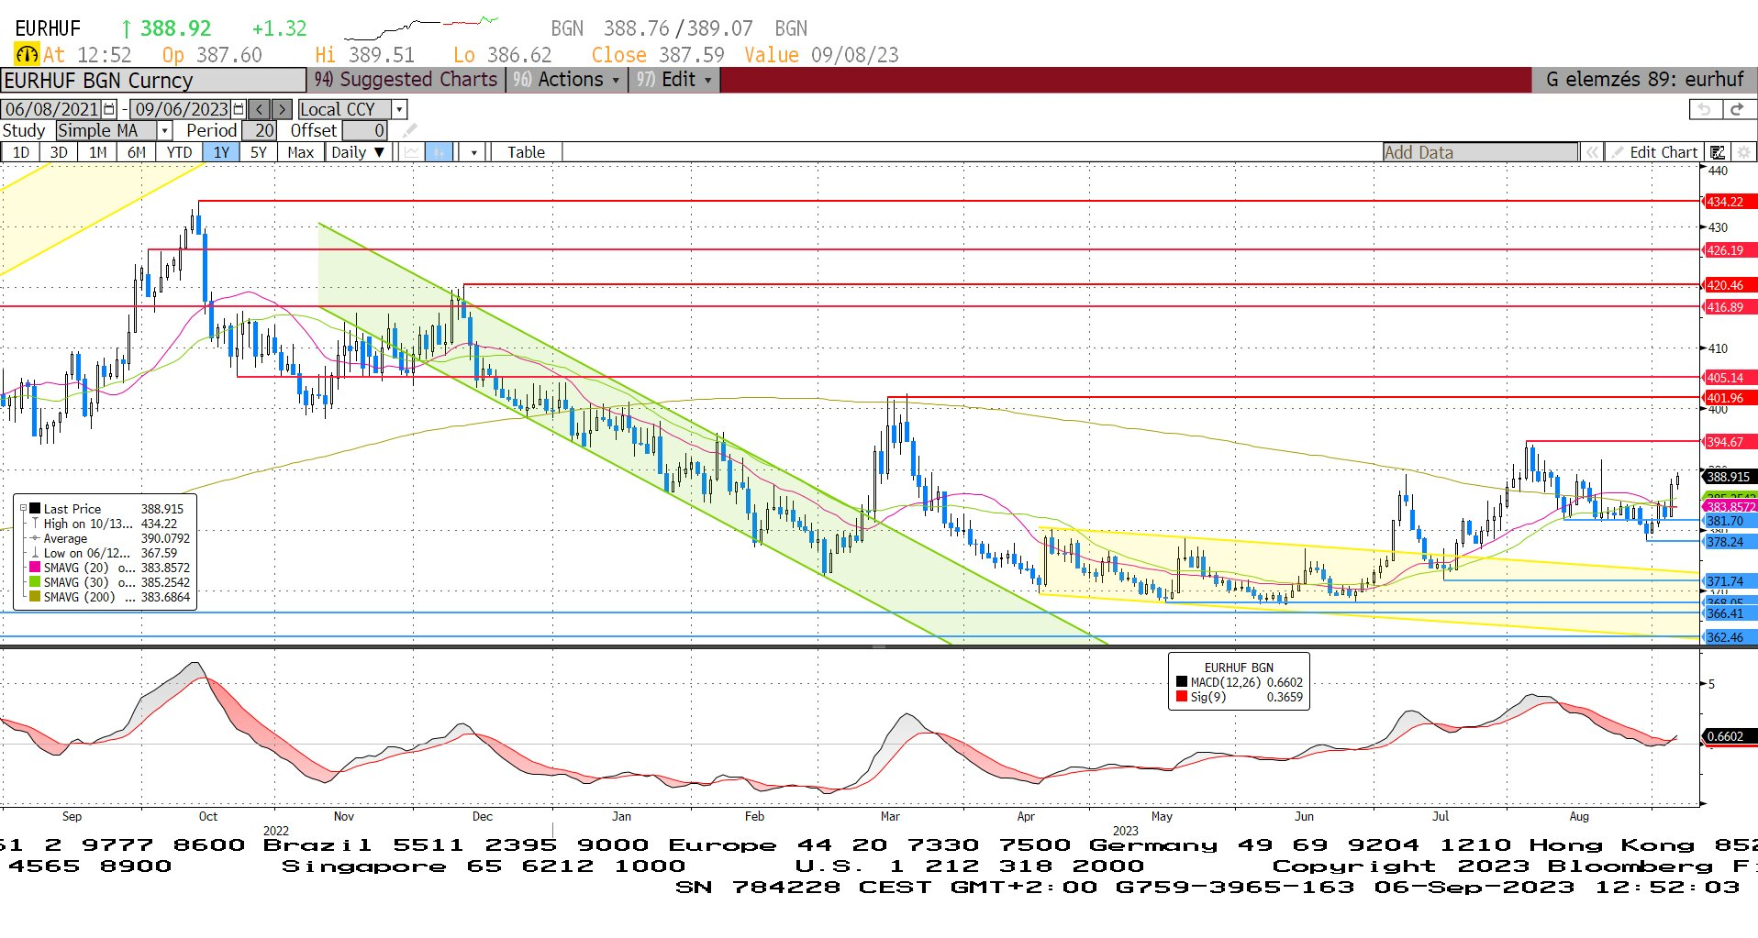The height and width of the screenshot is (938, 1758).
Task: Click the 371.74 blue support label
Action: coord(1730,581)
